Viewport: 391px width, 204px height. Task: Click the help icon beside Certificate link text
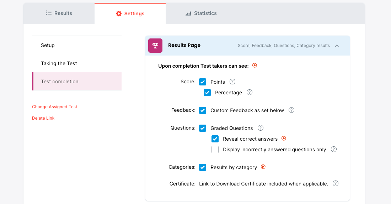[336, 183]
